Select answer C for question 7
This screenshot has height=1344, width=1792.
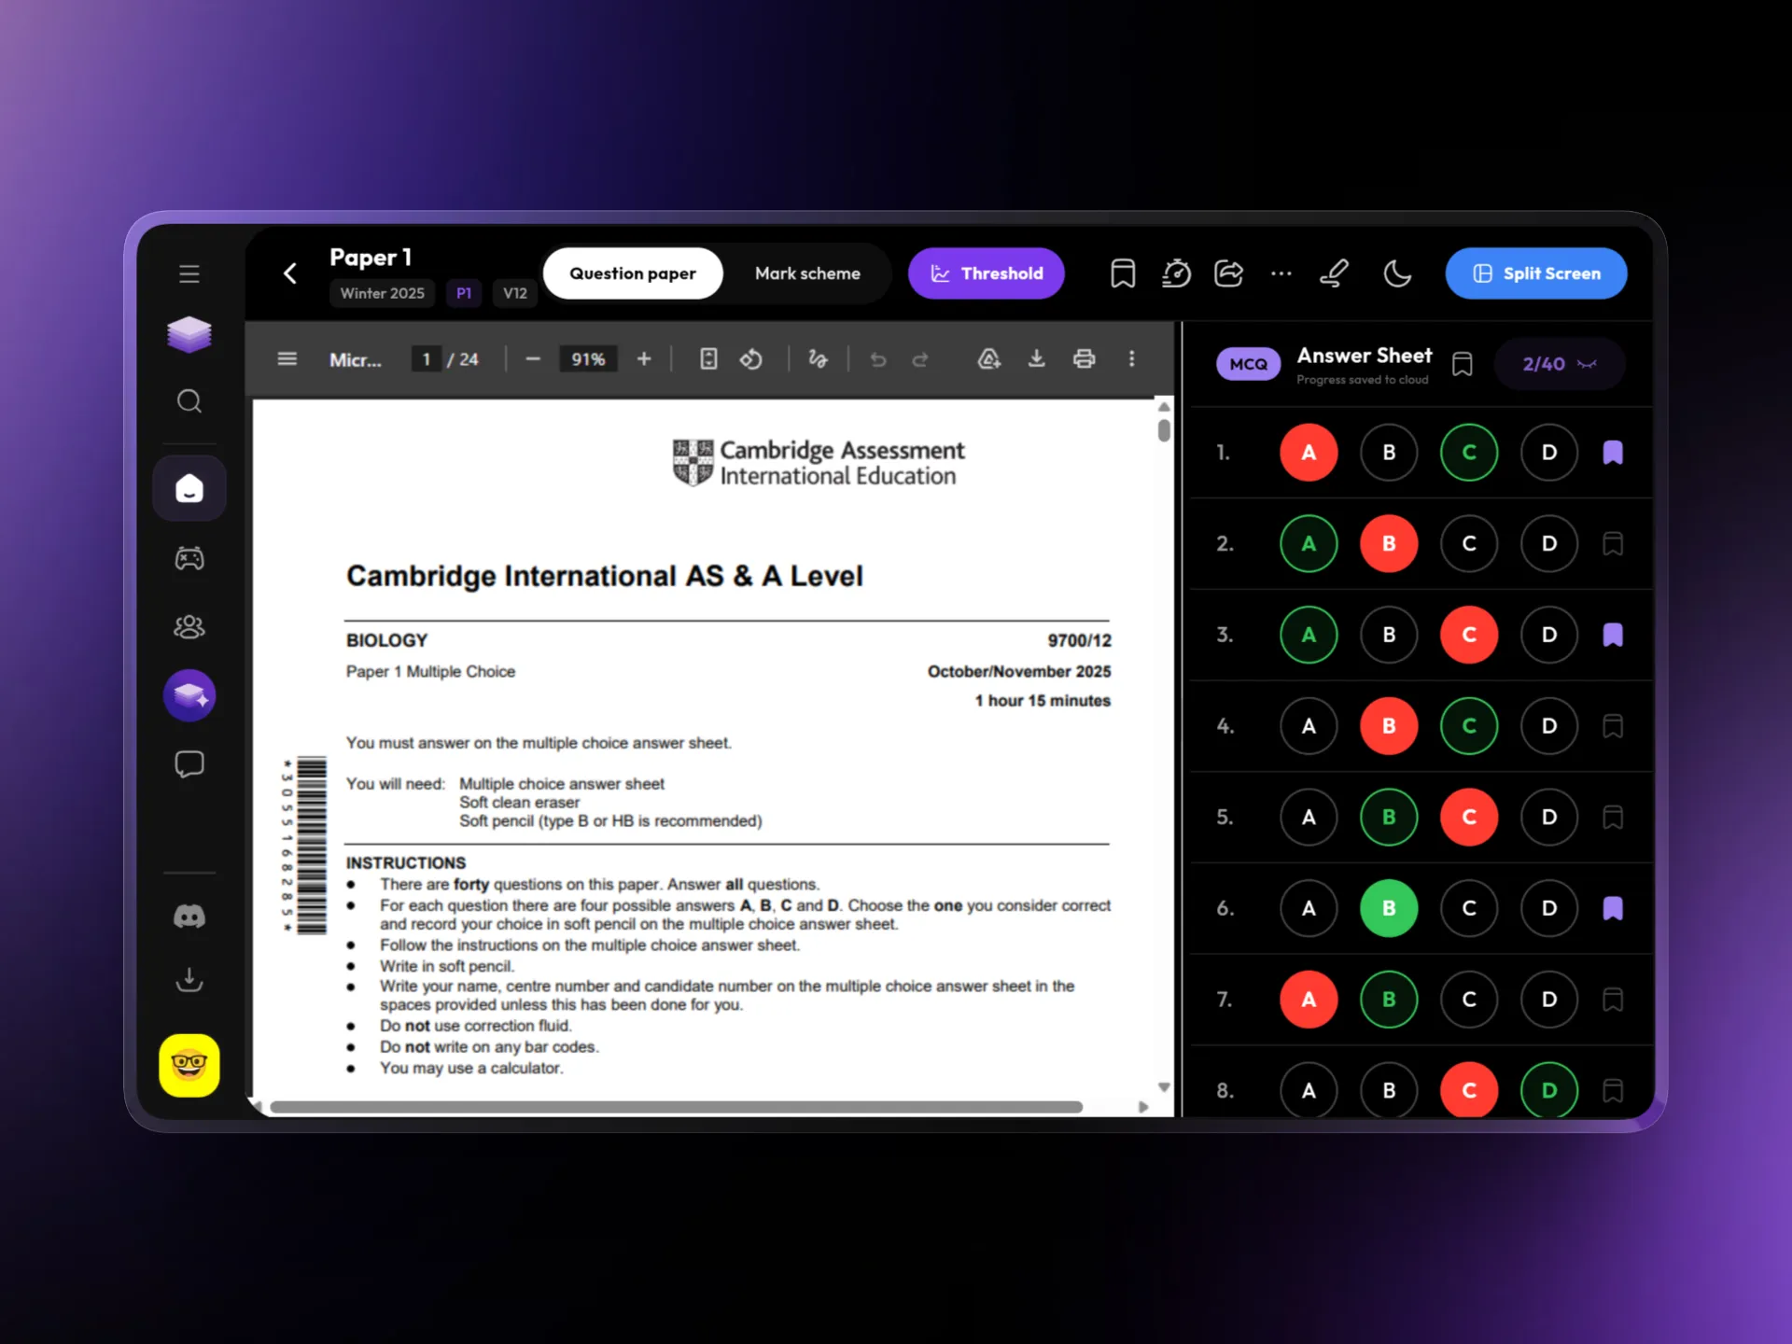coord(1469,1000)
